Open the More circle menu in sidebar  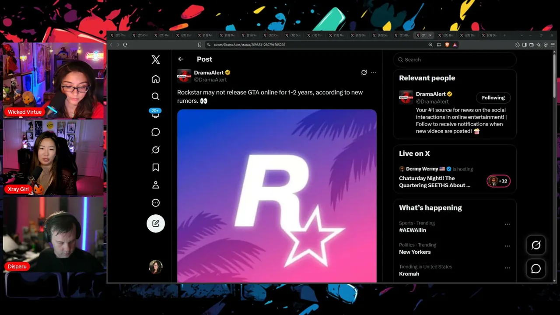[156, 203]
